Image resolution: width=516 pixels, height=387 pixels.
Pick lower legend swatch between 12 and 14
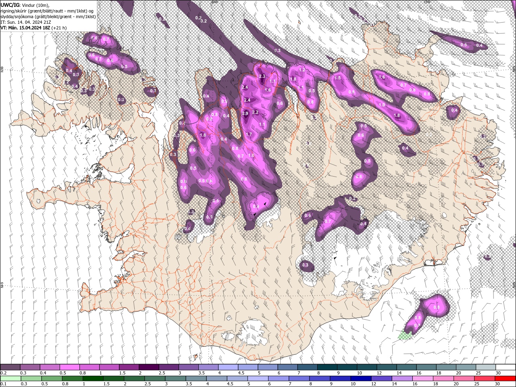[x=381, y=379]
